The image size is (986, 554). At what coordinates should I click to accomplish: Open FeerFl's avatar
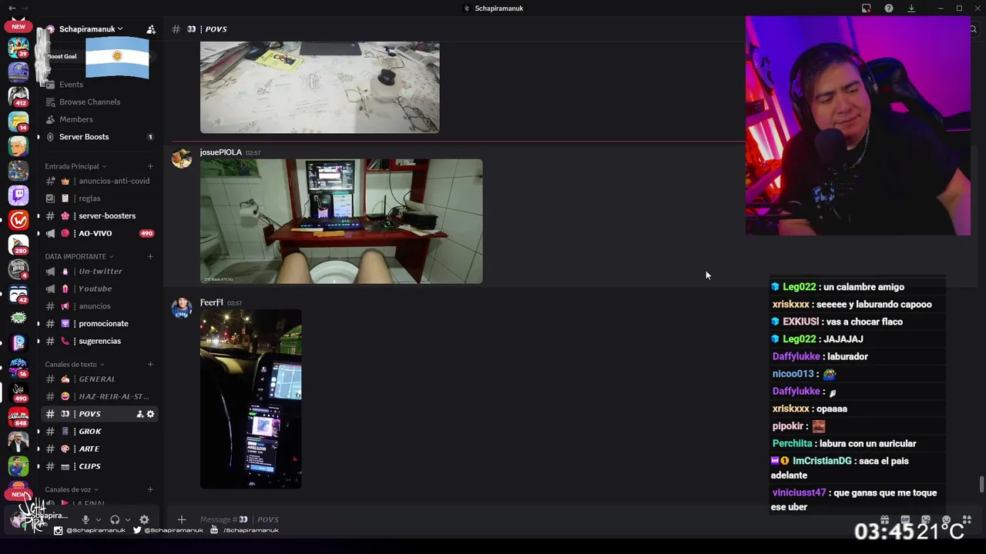182,308
